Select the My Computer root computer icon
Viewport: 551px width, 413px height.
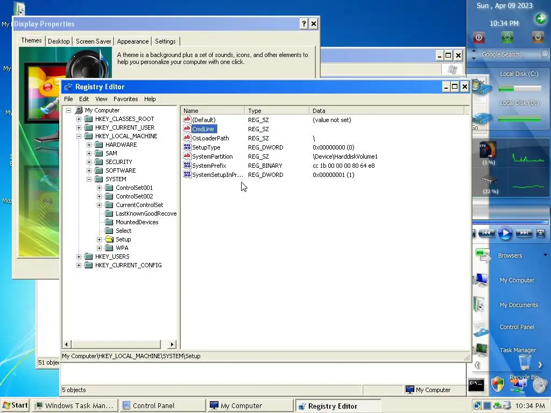[x=79, y=110]
